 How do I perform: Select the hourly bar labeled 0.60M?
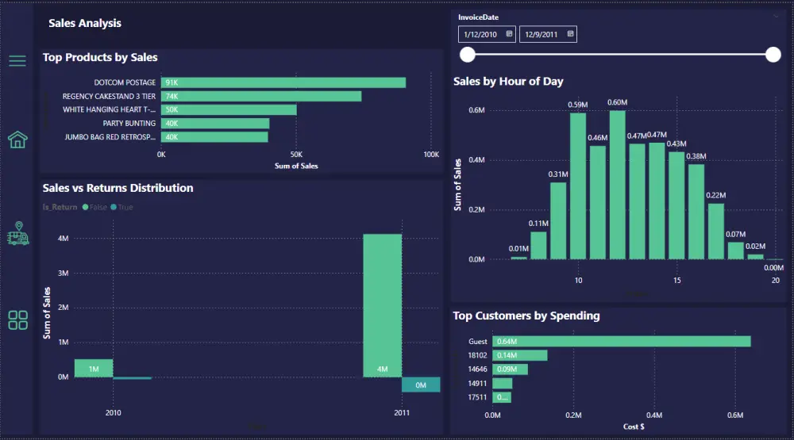tap(617, 185)
